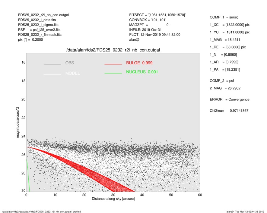Click the 'Distance along sky [arcsec]' axis label
This screenshot has width=267, height=213.
pos(113,199)
